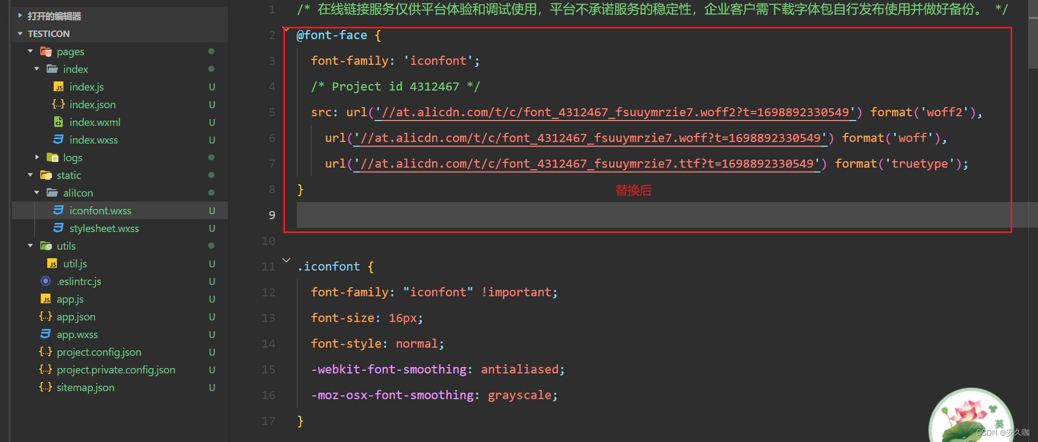Collapse the utils folder arrow

[31, 246]
